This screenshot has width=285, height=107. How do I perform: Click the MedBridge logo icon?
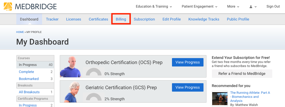click(8, 6)
